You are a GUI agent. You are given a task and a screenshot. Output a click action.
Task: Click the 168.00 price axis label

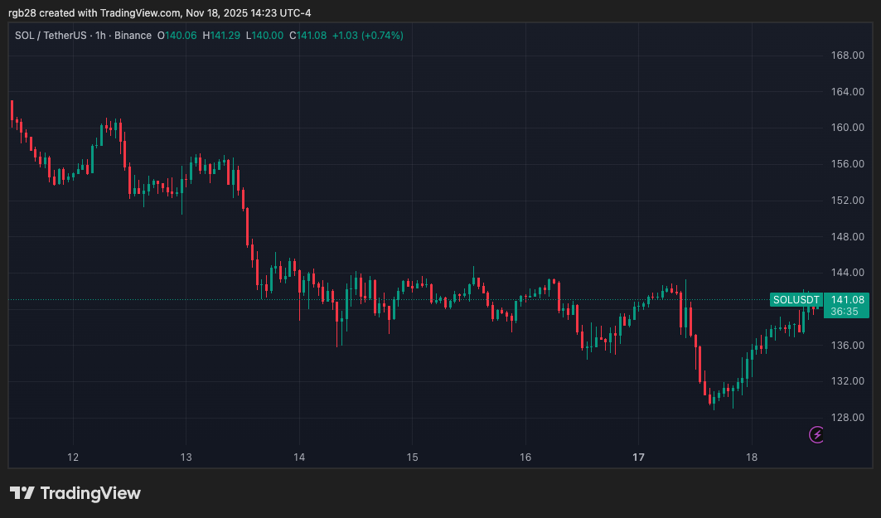click(x=848, y=56)
